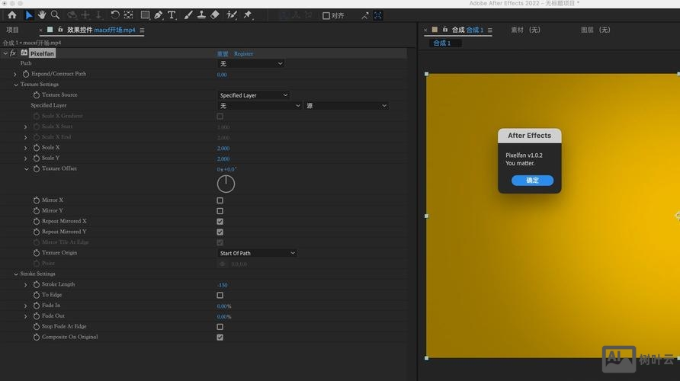Click 确定 in the After Effects dialog
The height and width of the screenshot is (381, 680).
pyautogui.click(x=532, y=181)
